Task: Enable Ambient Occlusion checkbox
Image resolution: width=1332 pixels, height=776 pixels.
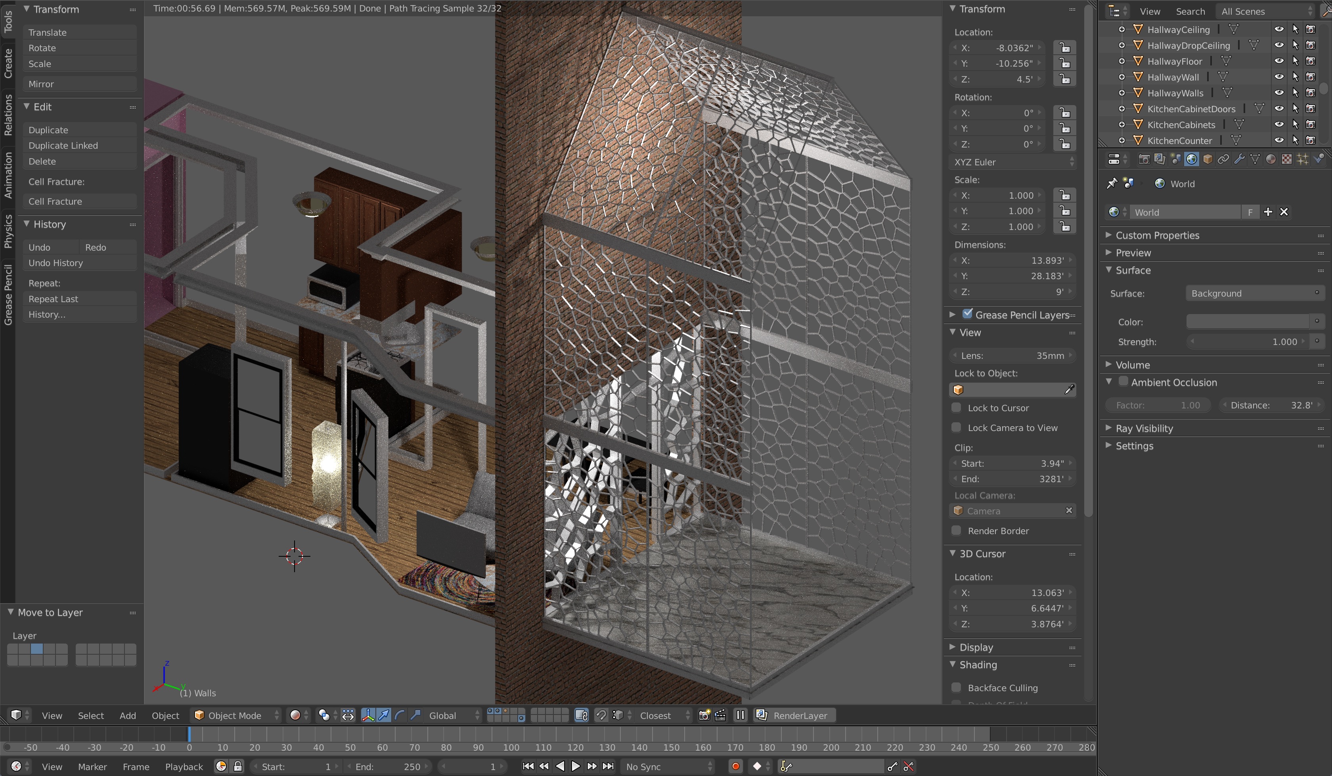Action: coord(1123,382)
